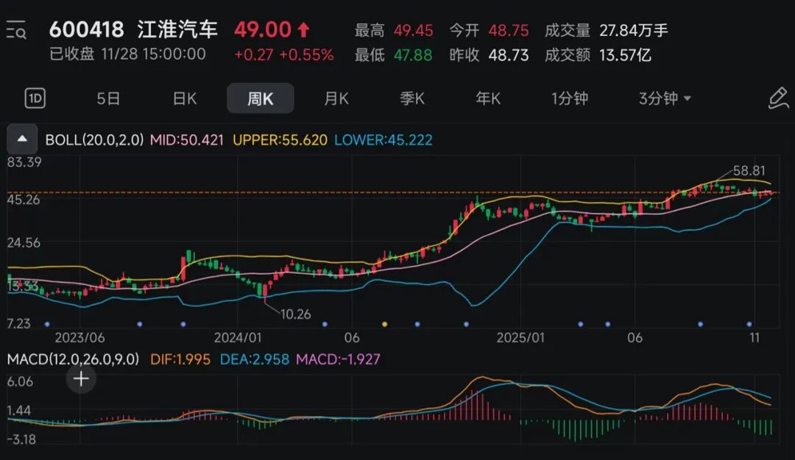Click the 10.26 low price marker
The height and width of the screenshot is (460, 795).
click(x=296, y=315)
